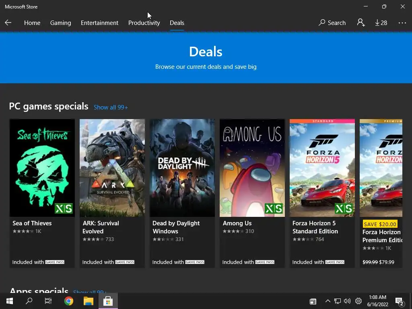This screenshot has height=309, width=412.
Task: Click the X|S badge on Forza Standard
Action: (344, 209)
